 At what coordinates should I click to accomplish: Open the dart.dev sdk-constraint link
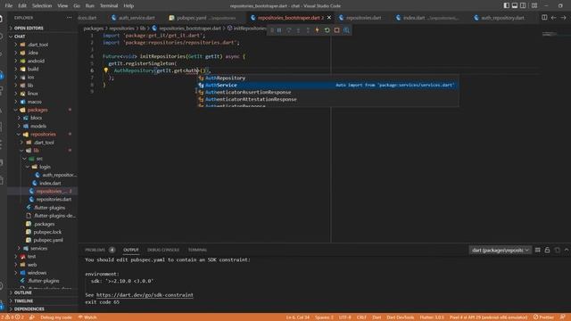pyautogui.click(x=145, y=295)
